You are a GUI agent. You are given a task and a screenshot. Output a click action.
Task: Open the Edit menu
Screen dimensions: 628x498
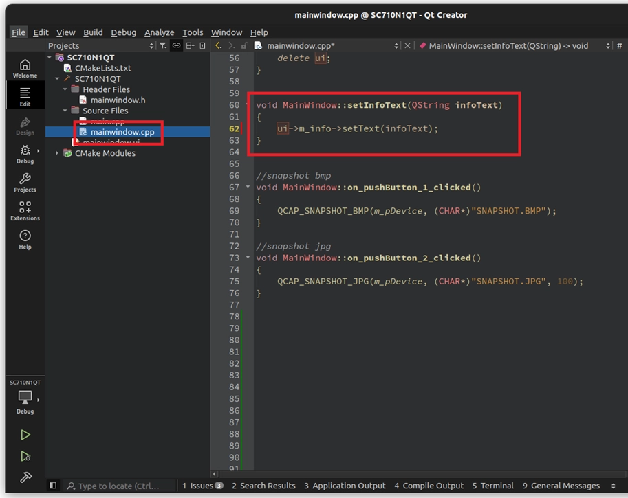pos(41,32)
